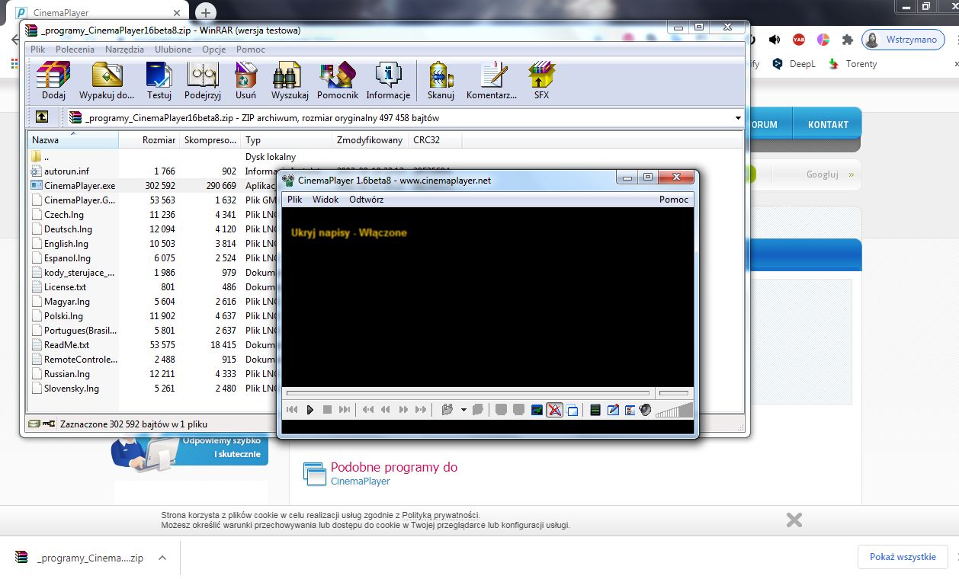Open the Plik menu in CinemaPlayer
959x579 pixels.
[x=294, y=200]
